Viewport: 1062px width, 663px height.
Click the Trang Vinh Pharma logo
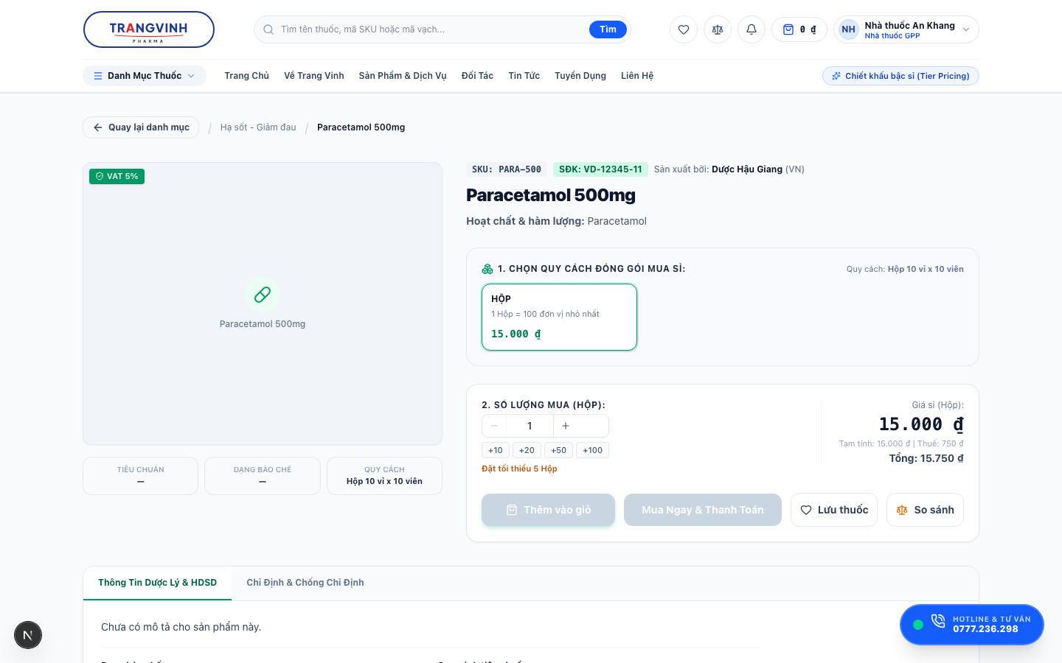coord(149,29)
